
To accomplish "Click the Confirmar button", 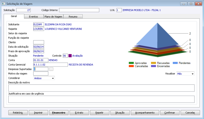I will pyautogui.click(x=170, y=113).
